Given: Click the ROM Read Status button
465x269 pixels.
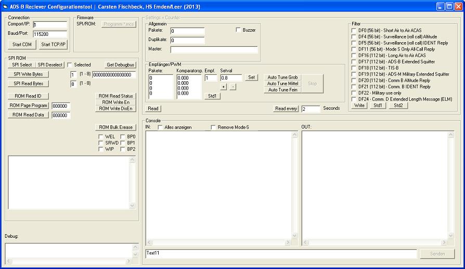Looking at the screenshot, I should 115,96.
